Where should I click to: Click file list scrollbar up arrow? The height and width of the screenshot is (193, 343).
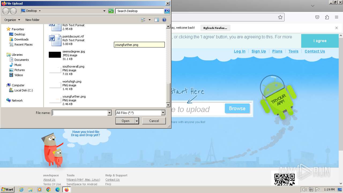point(168,27)
